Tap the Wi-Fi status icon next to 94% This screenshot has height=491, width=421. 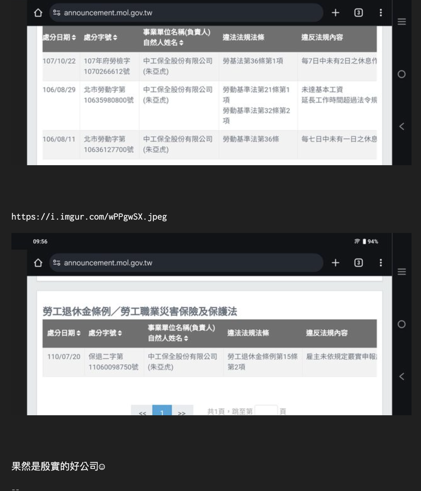point(357,241)
